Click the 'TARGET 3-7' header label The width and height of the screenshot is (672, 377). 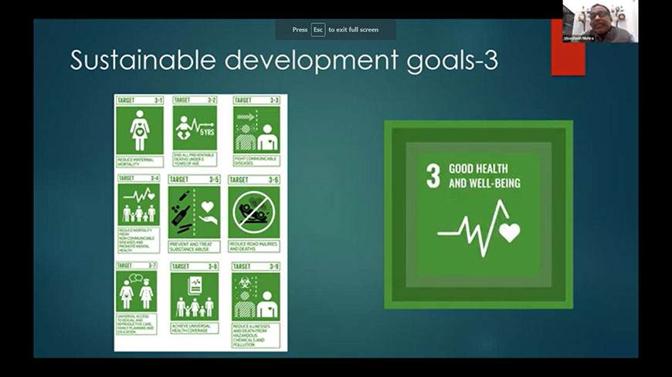[136, 265]
